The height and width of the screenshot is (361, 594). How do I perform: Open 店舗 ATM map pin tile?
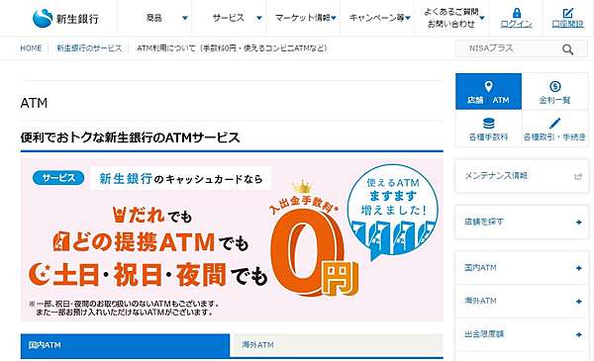(x=488, y=92)
